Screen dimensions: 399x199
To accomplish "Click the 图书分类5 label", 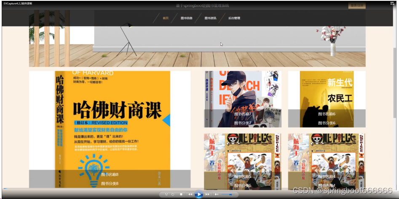I will pos(243,186).
